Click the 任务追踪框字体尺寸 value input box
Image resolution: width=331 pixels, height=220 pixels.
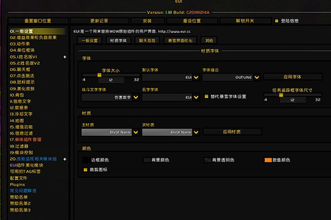(x=292, y=100)
